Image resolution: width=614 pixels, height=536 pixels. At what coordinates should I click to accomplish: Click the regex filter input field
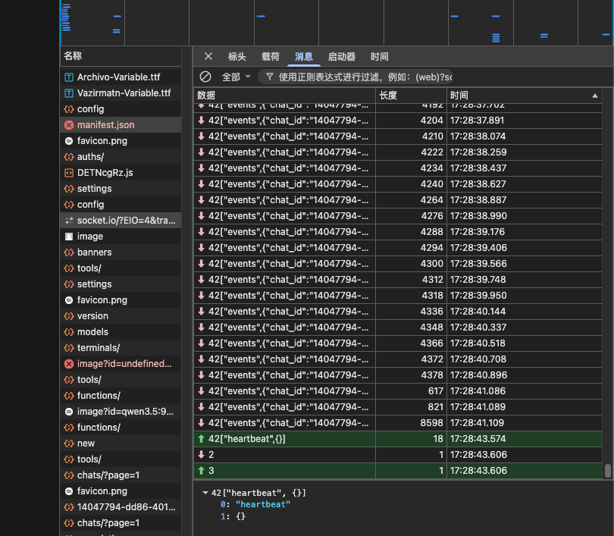pyautogui.click(x=364, y=77)
